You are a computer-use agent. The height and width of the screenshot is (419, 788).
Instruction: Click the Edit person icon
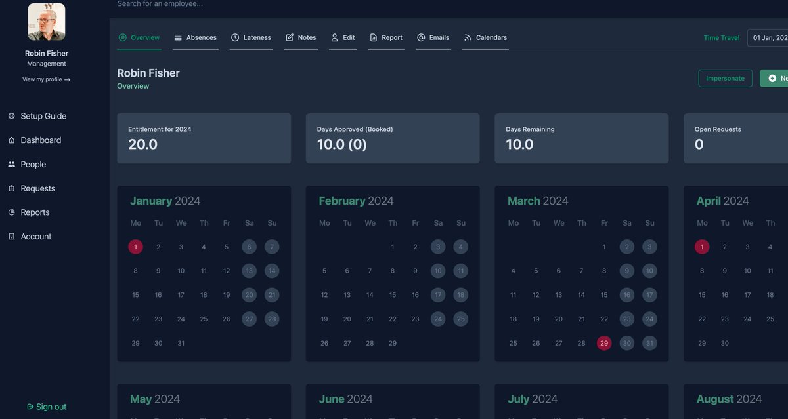(334, 37)
